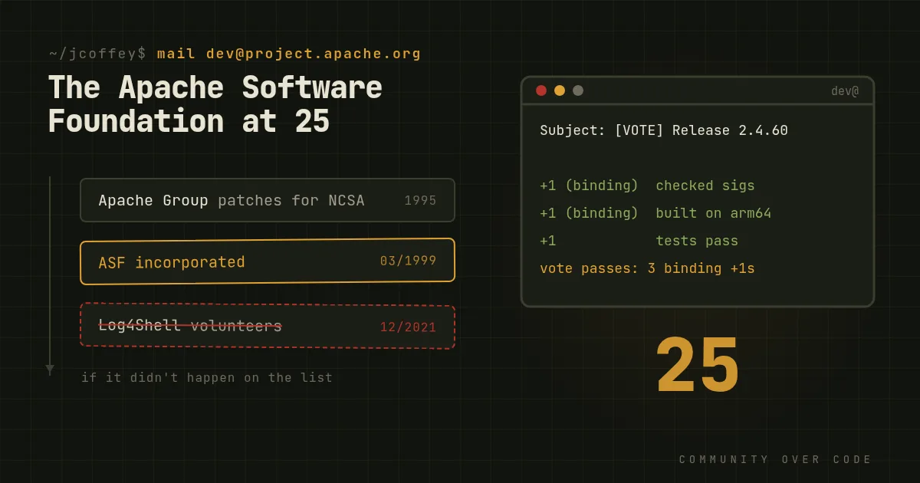The width and height of the screenshot is (920, 483).
Task: Click the heading The Apache Software Foundation at 25
Action: (x=215, y=104)
